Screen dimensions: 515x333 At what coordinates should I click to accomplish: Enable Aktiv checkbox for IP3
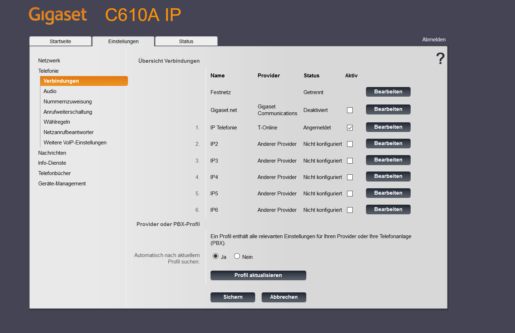(x=350, y=161)
